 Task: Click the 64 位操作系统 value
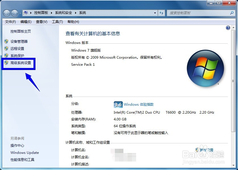click(125, 126)
